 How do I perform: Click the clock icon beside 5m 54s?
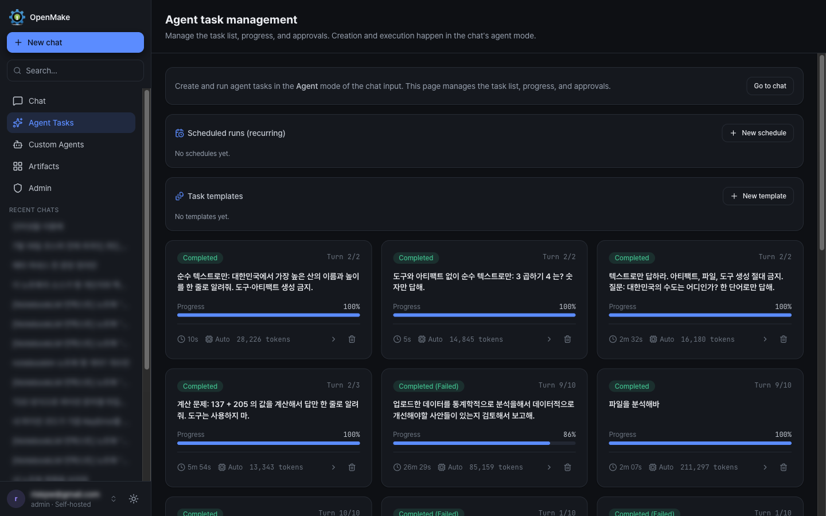(181, 467)
